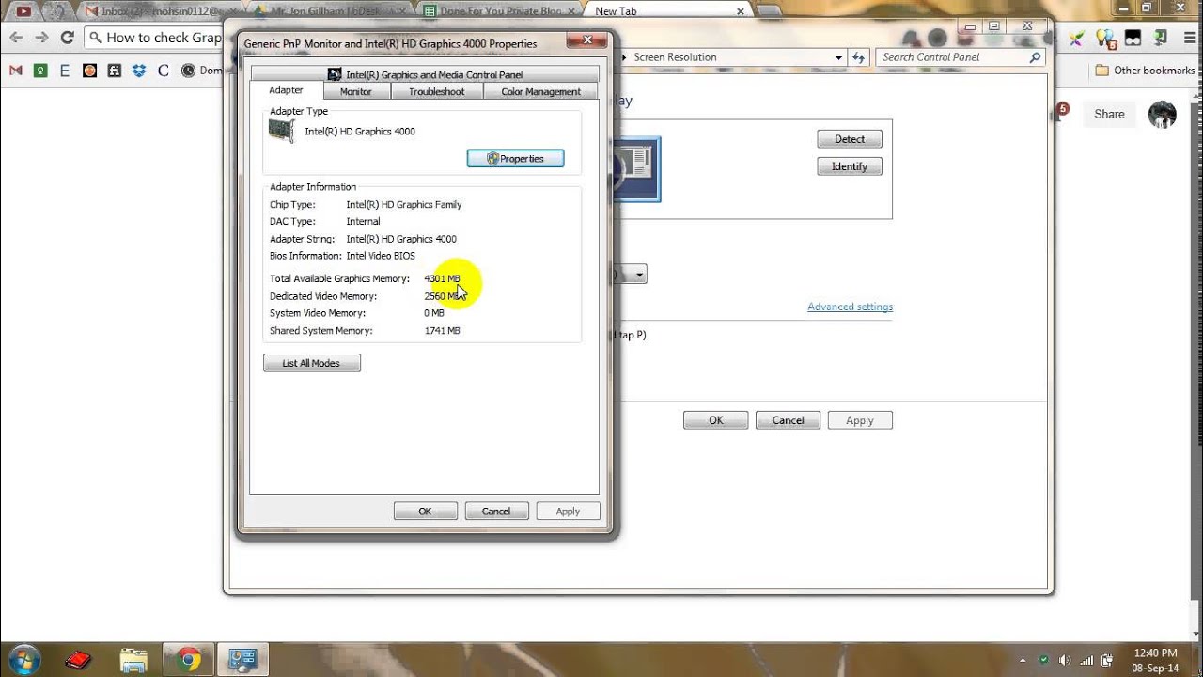
Task: Click the colorful pinwheel extension icon
Action: coord(1077,39)
